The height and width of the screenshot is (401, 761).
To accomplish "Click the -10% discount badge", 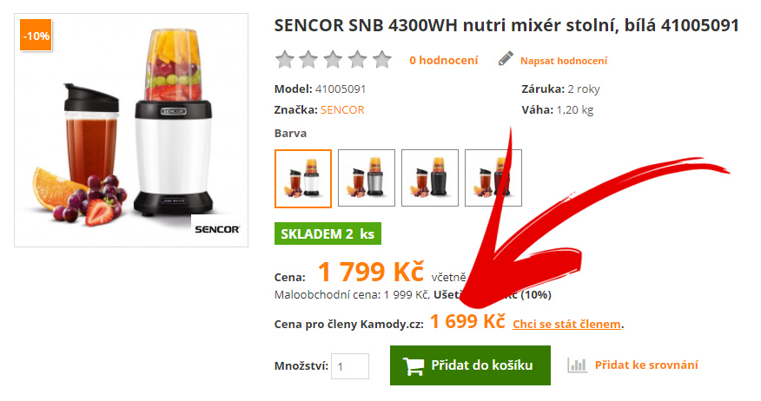I will click(36, 36).
